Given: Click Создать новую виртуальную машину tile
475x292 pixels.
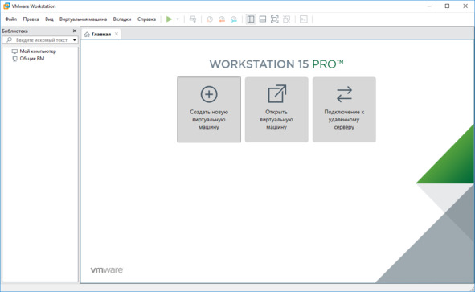Looking at the screenshot, I should point(209,109).
